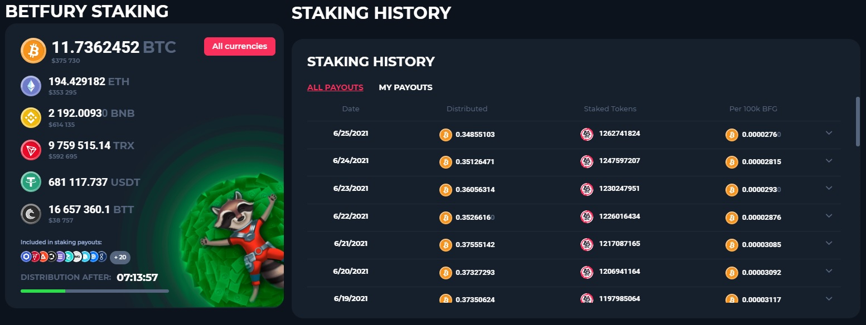This screenshot has width=866, height=325.
Task: Click BFG token icon in 6/25/2021 row
Action: 587,134
